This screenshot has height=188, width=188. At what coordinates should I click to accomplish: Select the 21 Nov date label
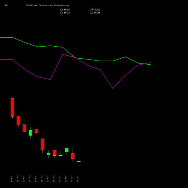[x=24, y=179]
